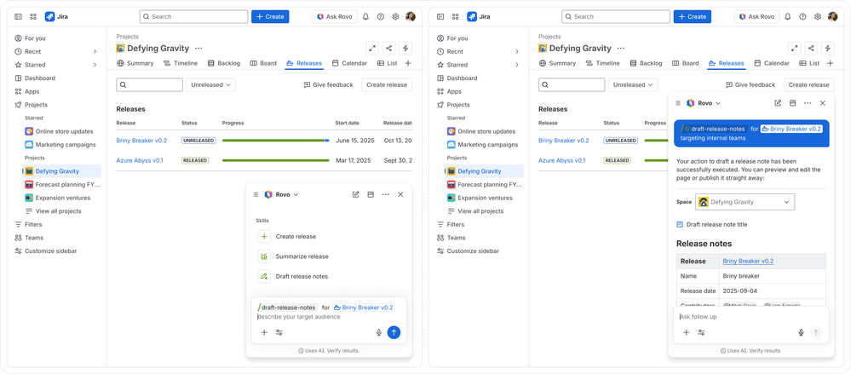
Task: Open Unreleased filter dropdown in right screenshot
Action: click(x=633, y=84)
